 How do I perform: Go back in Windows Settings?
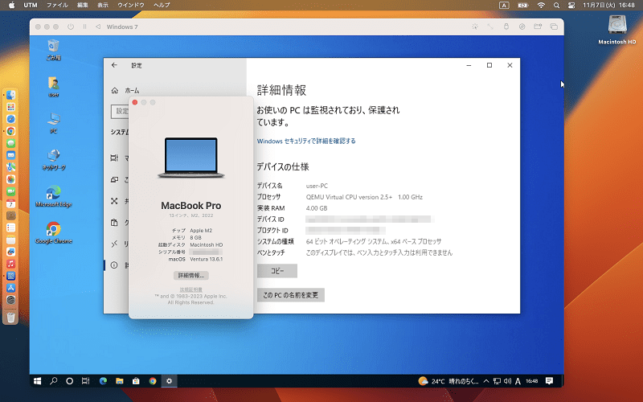pyautogui.click(x=114, y=65)
